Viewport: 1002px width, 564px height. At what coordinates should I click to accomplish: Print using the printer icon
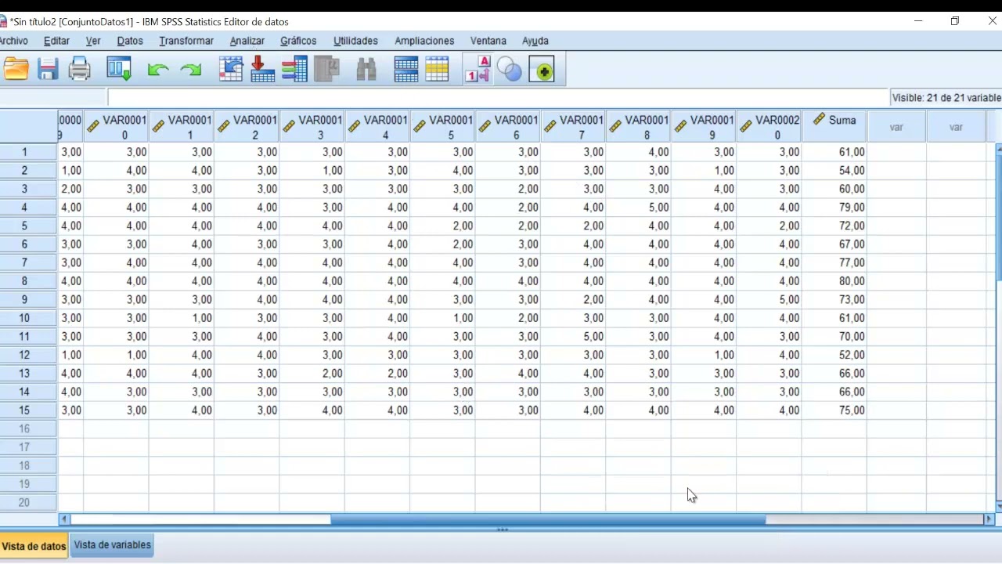pos(80,70)
